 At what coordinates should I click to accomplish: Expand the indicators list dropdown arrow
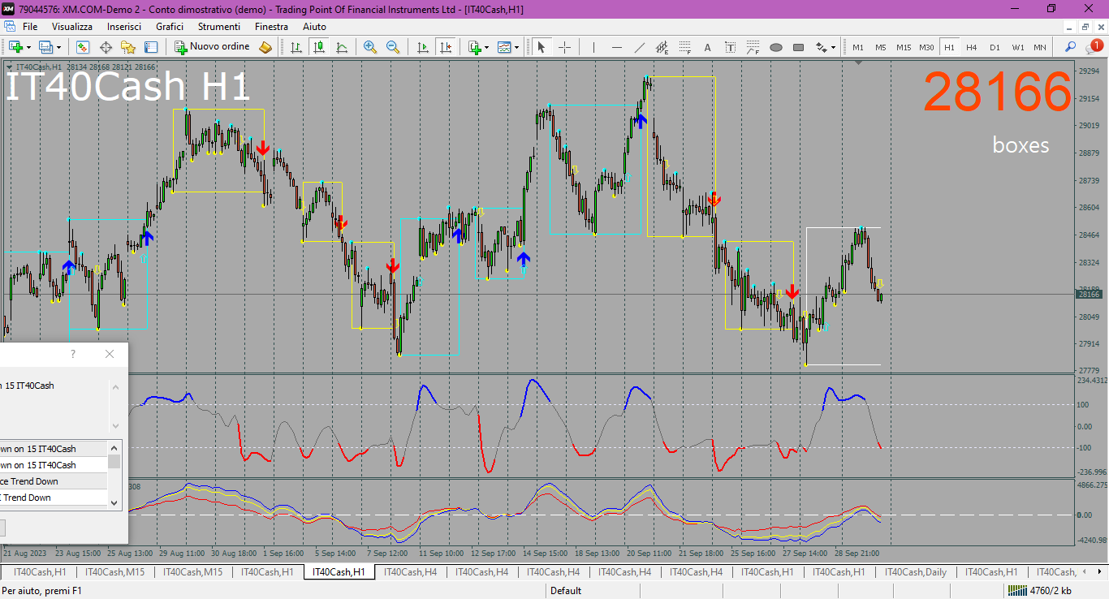(486, 47)
